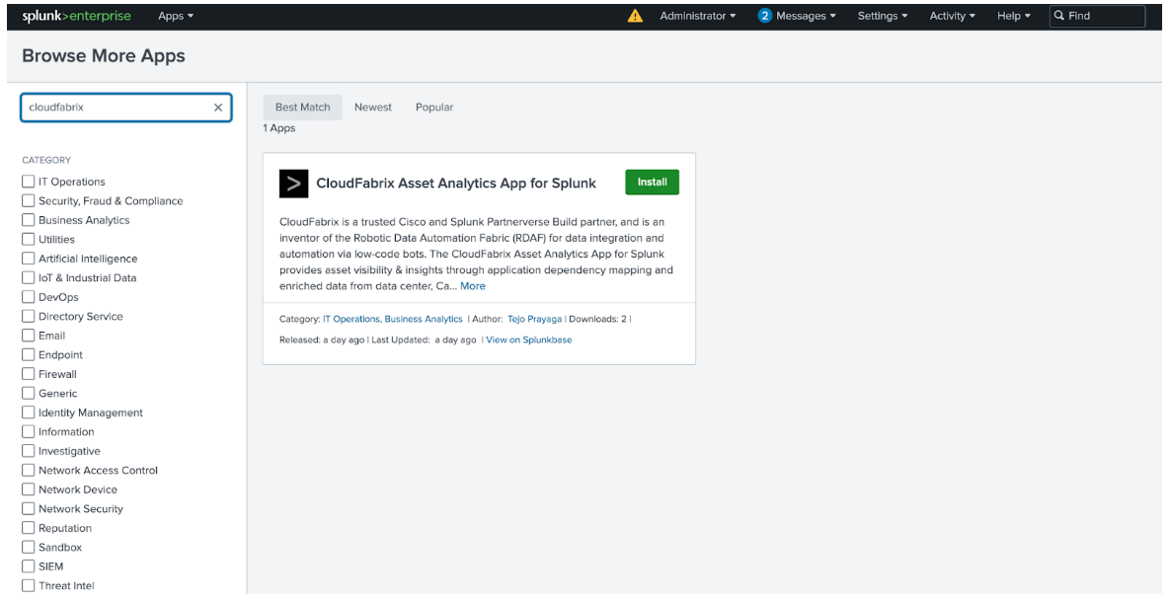The width and height of the screenshot is (1167, 601).
Task: Click the magnifying glass in the Find box
Action: pyautogui.click(x=1059, y=15)
